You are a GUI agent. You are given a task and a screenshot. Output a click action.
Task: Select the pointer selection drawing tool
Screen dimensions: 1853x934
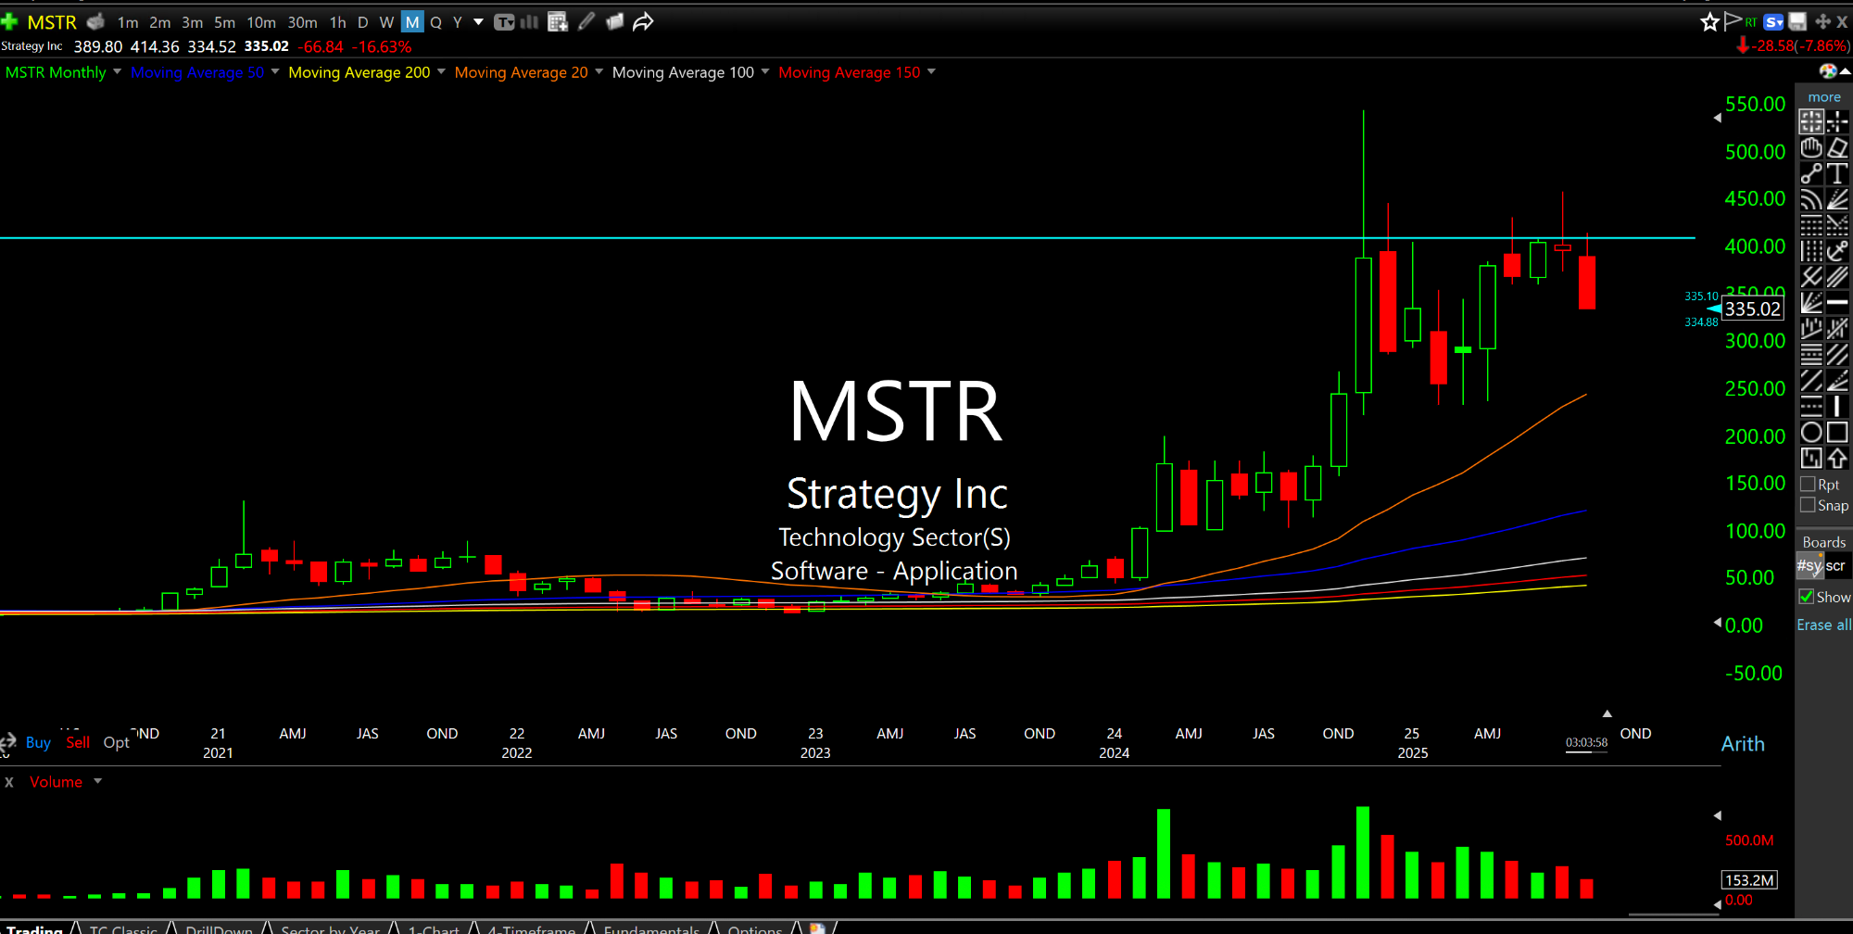(x=1811, y=121)
